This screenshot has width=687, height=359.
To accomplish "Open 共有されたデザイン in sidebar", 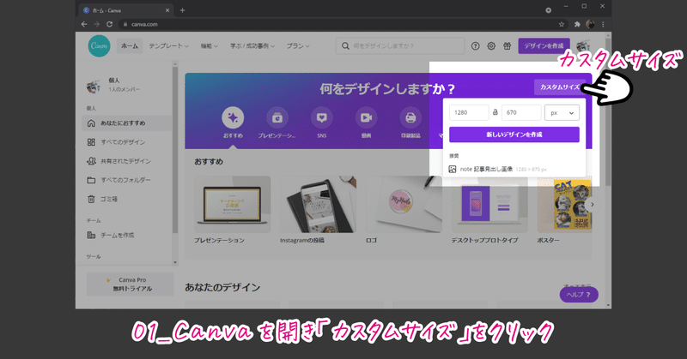I will click(x=126, y=161).
